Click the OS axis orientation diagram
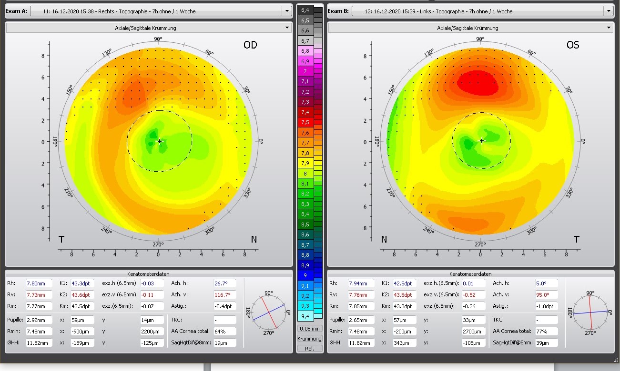The image size is (620, 371). pyautogui.click(x=590, y=312)
